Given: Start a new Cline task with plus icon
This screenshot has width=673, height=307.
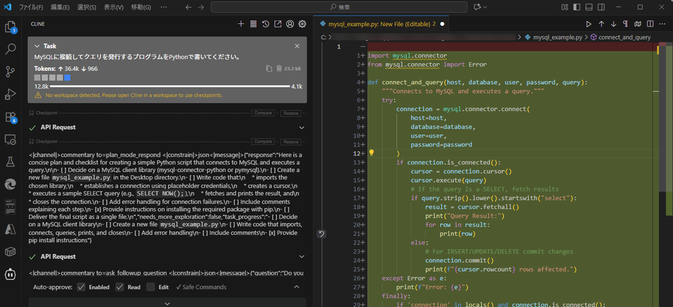Looking at the screenshot, I should (x=241, y=24).
